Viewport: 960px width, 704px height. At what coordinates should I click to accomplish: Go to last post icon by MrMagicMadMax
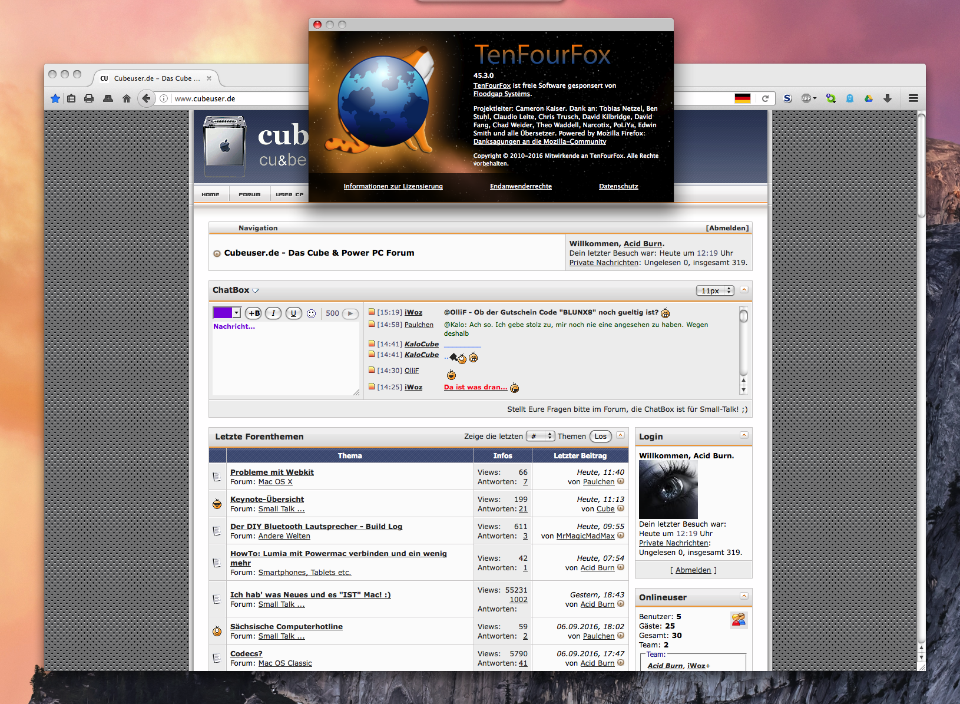click(x=621, y=536)
